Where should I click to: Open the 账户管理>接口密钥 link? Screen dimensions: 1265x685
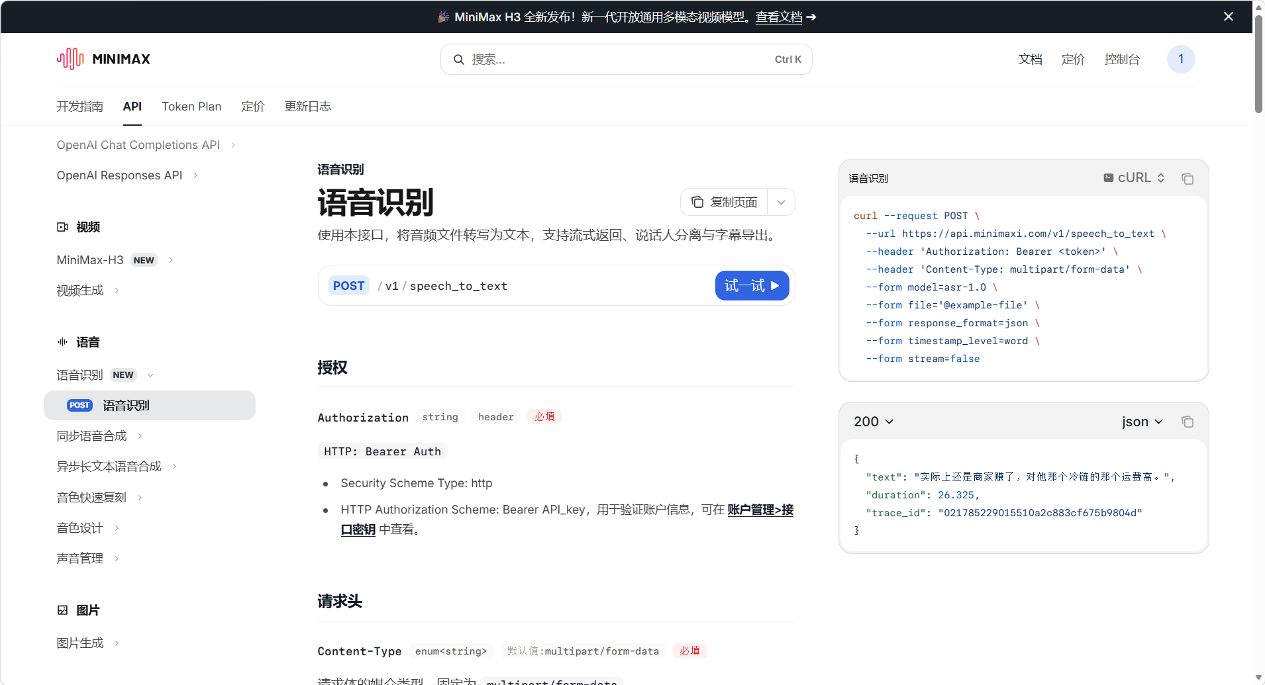760,510
